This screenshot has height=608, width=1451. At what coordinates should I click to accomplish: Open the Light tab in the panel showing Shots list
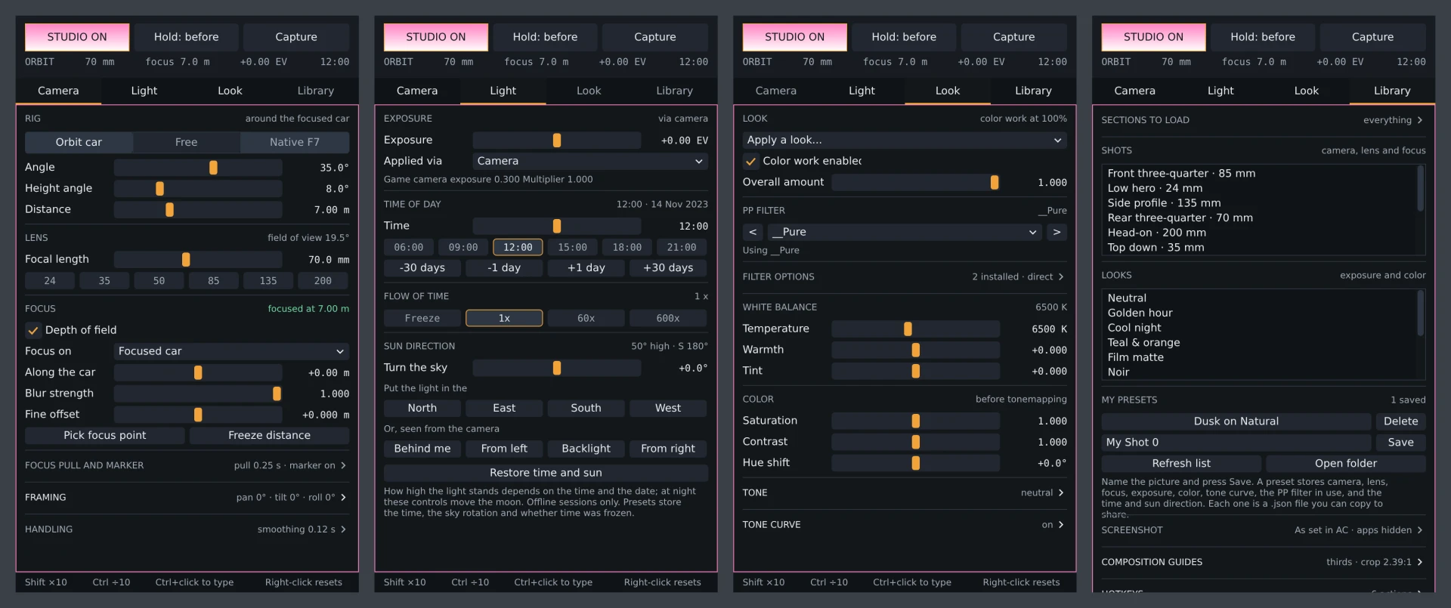click(x=1221, y=91)
